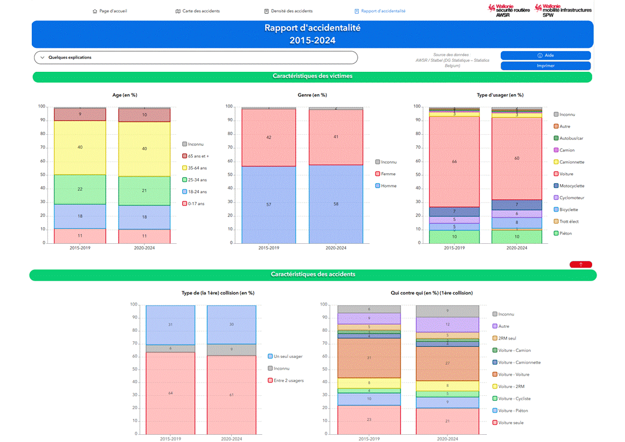Click the chevron next to Quelques explications

coord(42,57)
